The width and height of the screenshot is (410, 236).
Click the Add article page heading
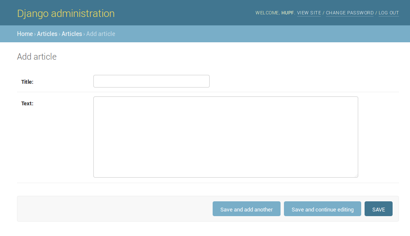(37, 57)
